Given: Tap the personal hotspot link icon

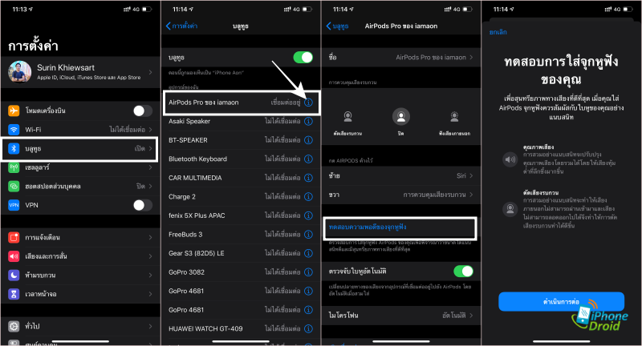Looking at the screenshot, I should [x=14, y=187].
